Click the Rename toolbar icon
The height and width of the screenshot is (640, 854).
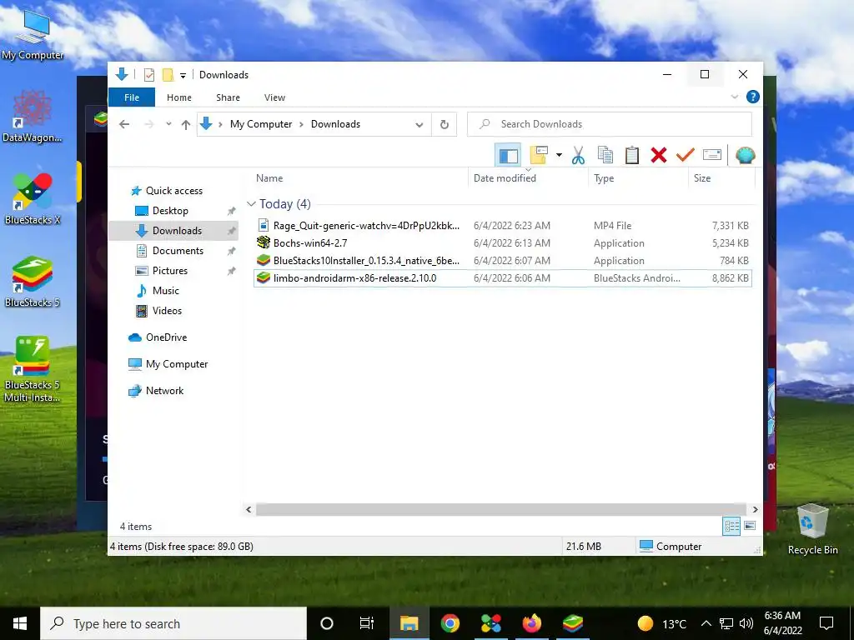pos(712,155)
